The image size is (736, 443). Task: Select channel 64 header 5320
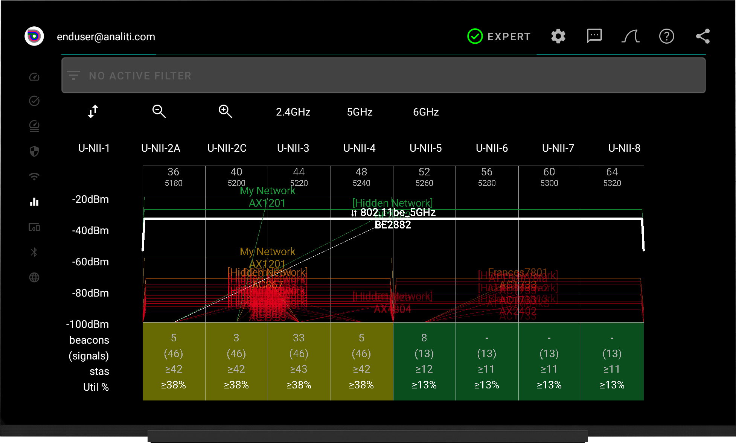click(x=612, y=177)
